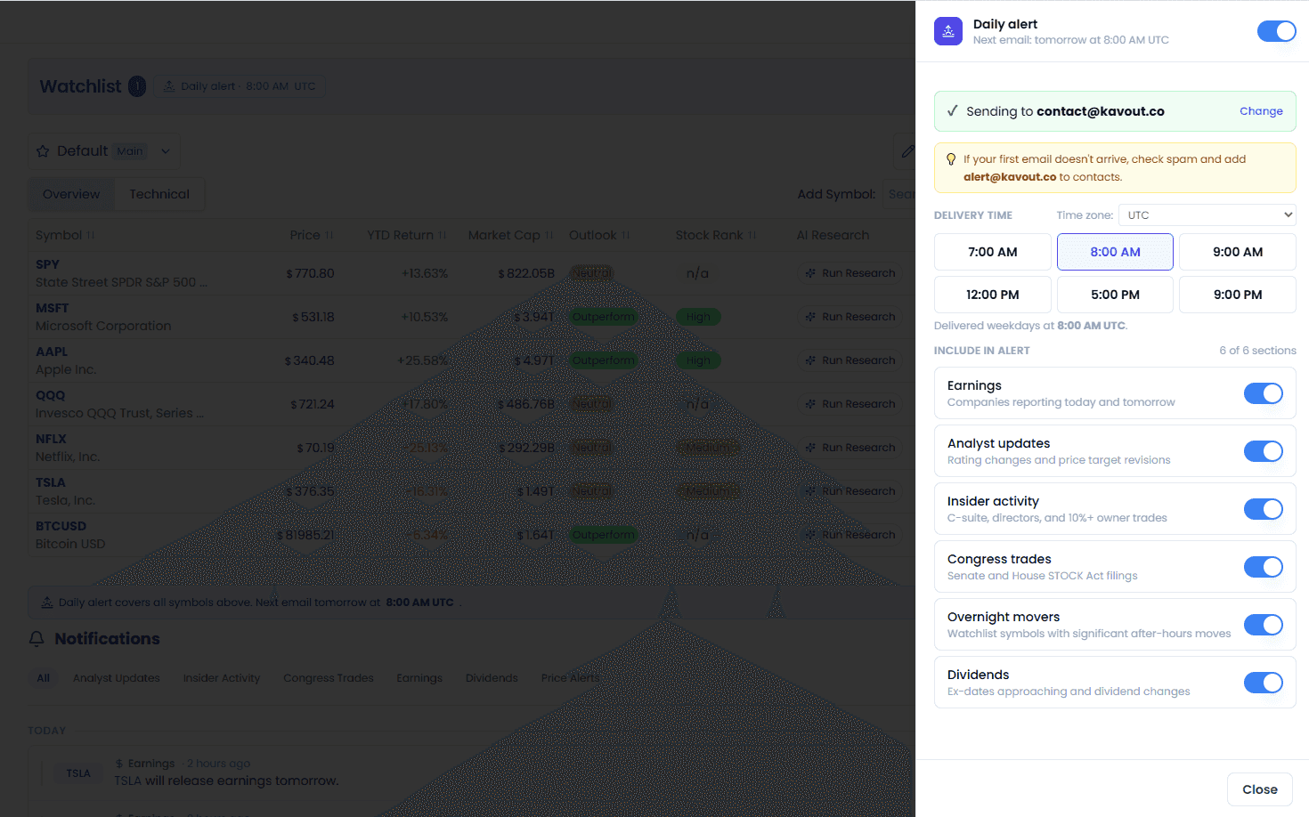Disable Overnight movers in alert
Viewport: 1309px width, 817px height.
pos(1263,625)
